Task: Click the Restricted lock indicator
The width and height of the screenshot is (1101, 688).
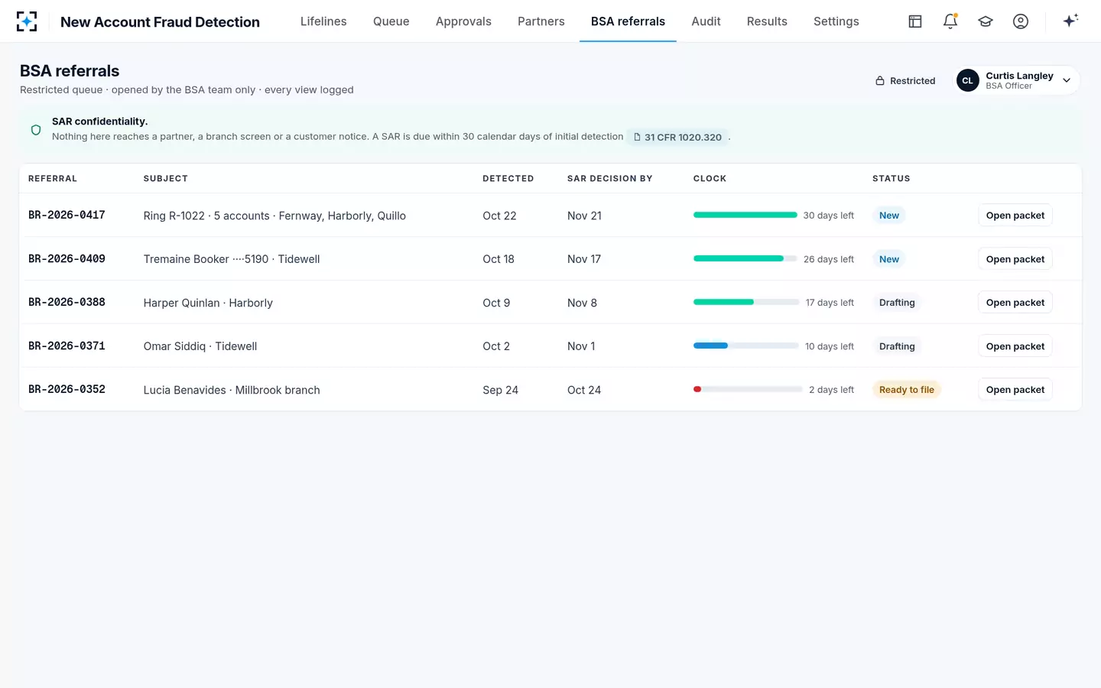Action: pos(905,80)
